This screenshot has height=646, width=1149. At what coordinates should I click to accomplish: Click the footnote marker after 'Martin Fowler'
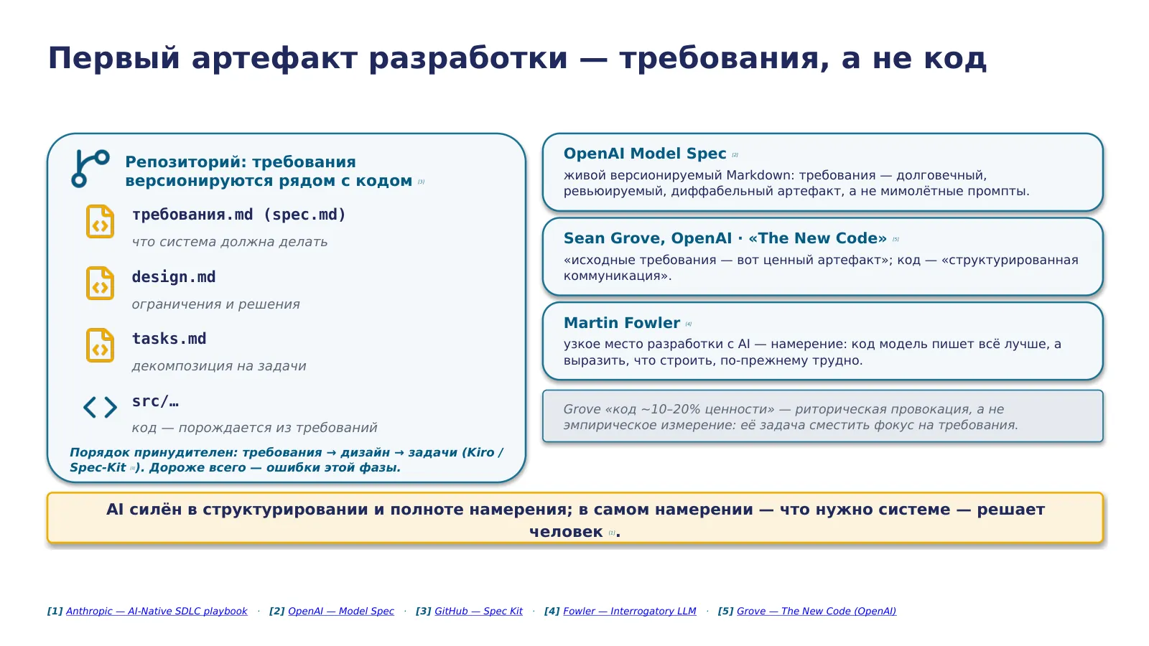coord(689,324)
